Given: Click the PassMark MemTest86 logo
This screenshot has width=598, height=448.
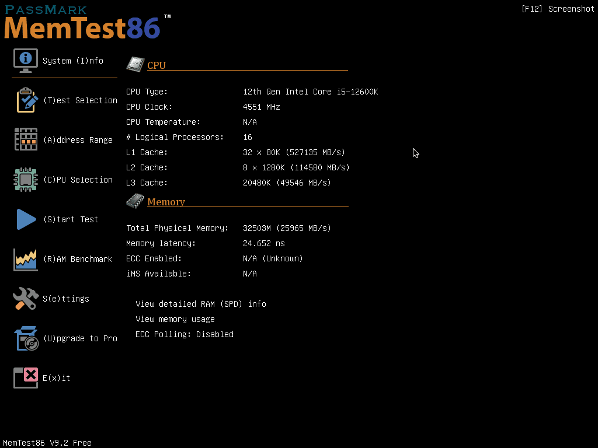Looking at the screenshot, I should [88, 22].
